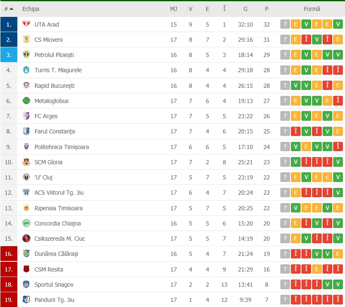The width and height of the screenshot is (345, 307).
Task: Click Pandurii Tg. Jiu's gray question mark form badge
Action: tap(285, 300)
